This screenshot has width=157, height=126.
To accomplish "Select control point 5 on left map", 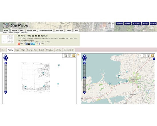I will 58,84.
